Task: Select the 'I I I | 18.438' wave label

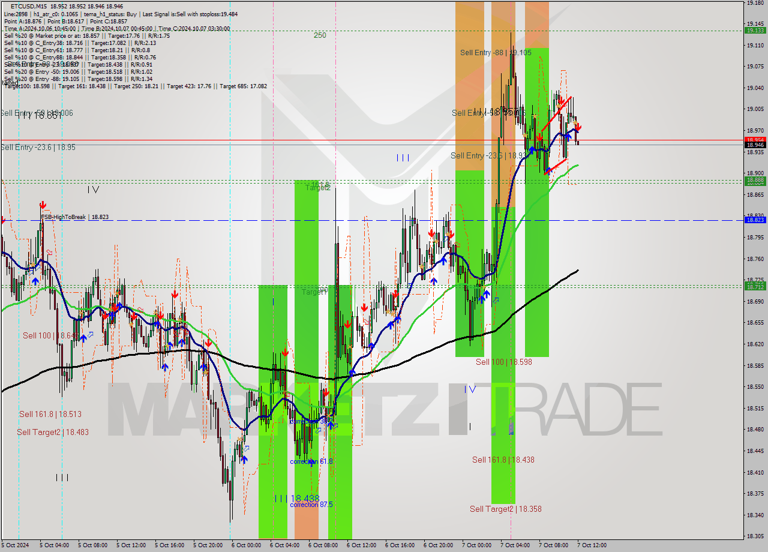Action: (x=296, y=499)
